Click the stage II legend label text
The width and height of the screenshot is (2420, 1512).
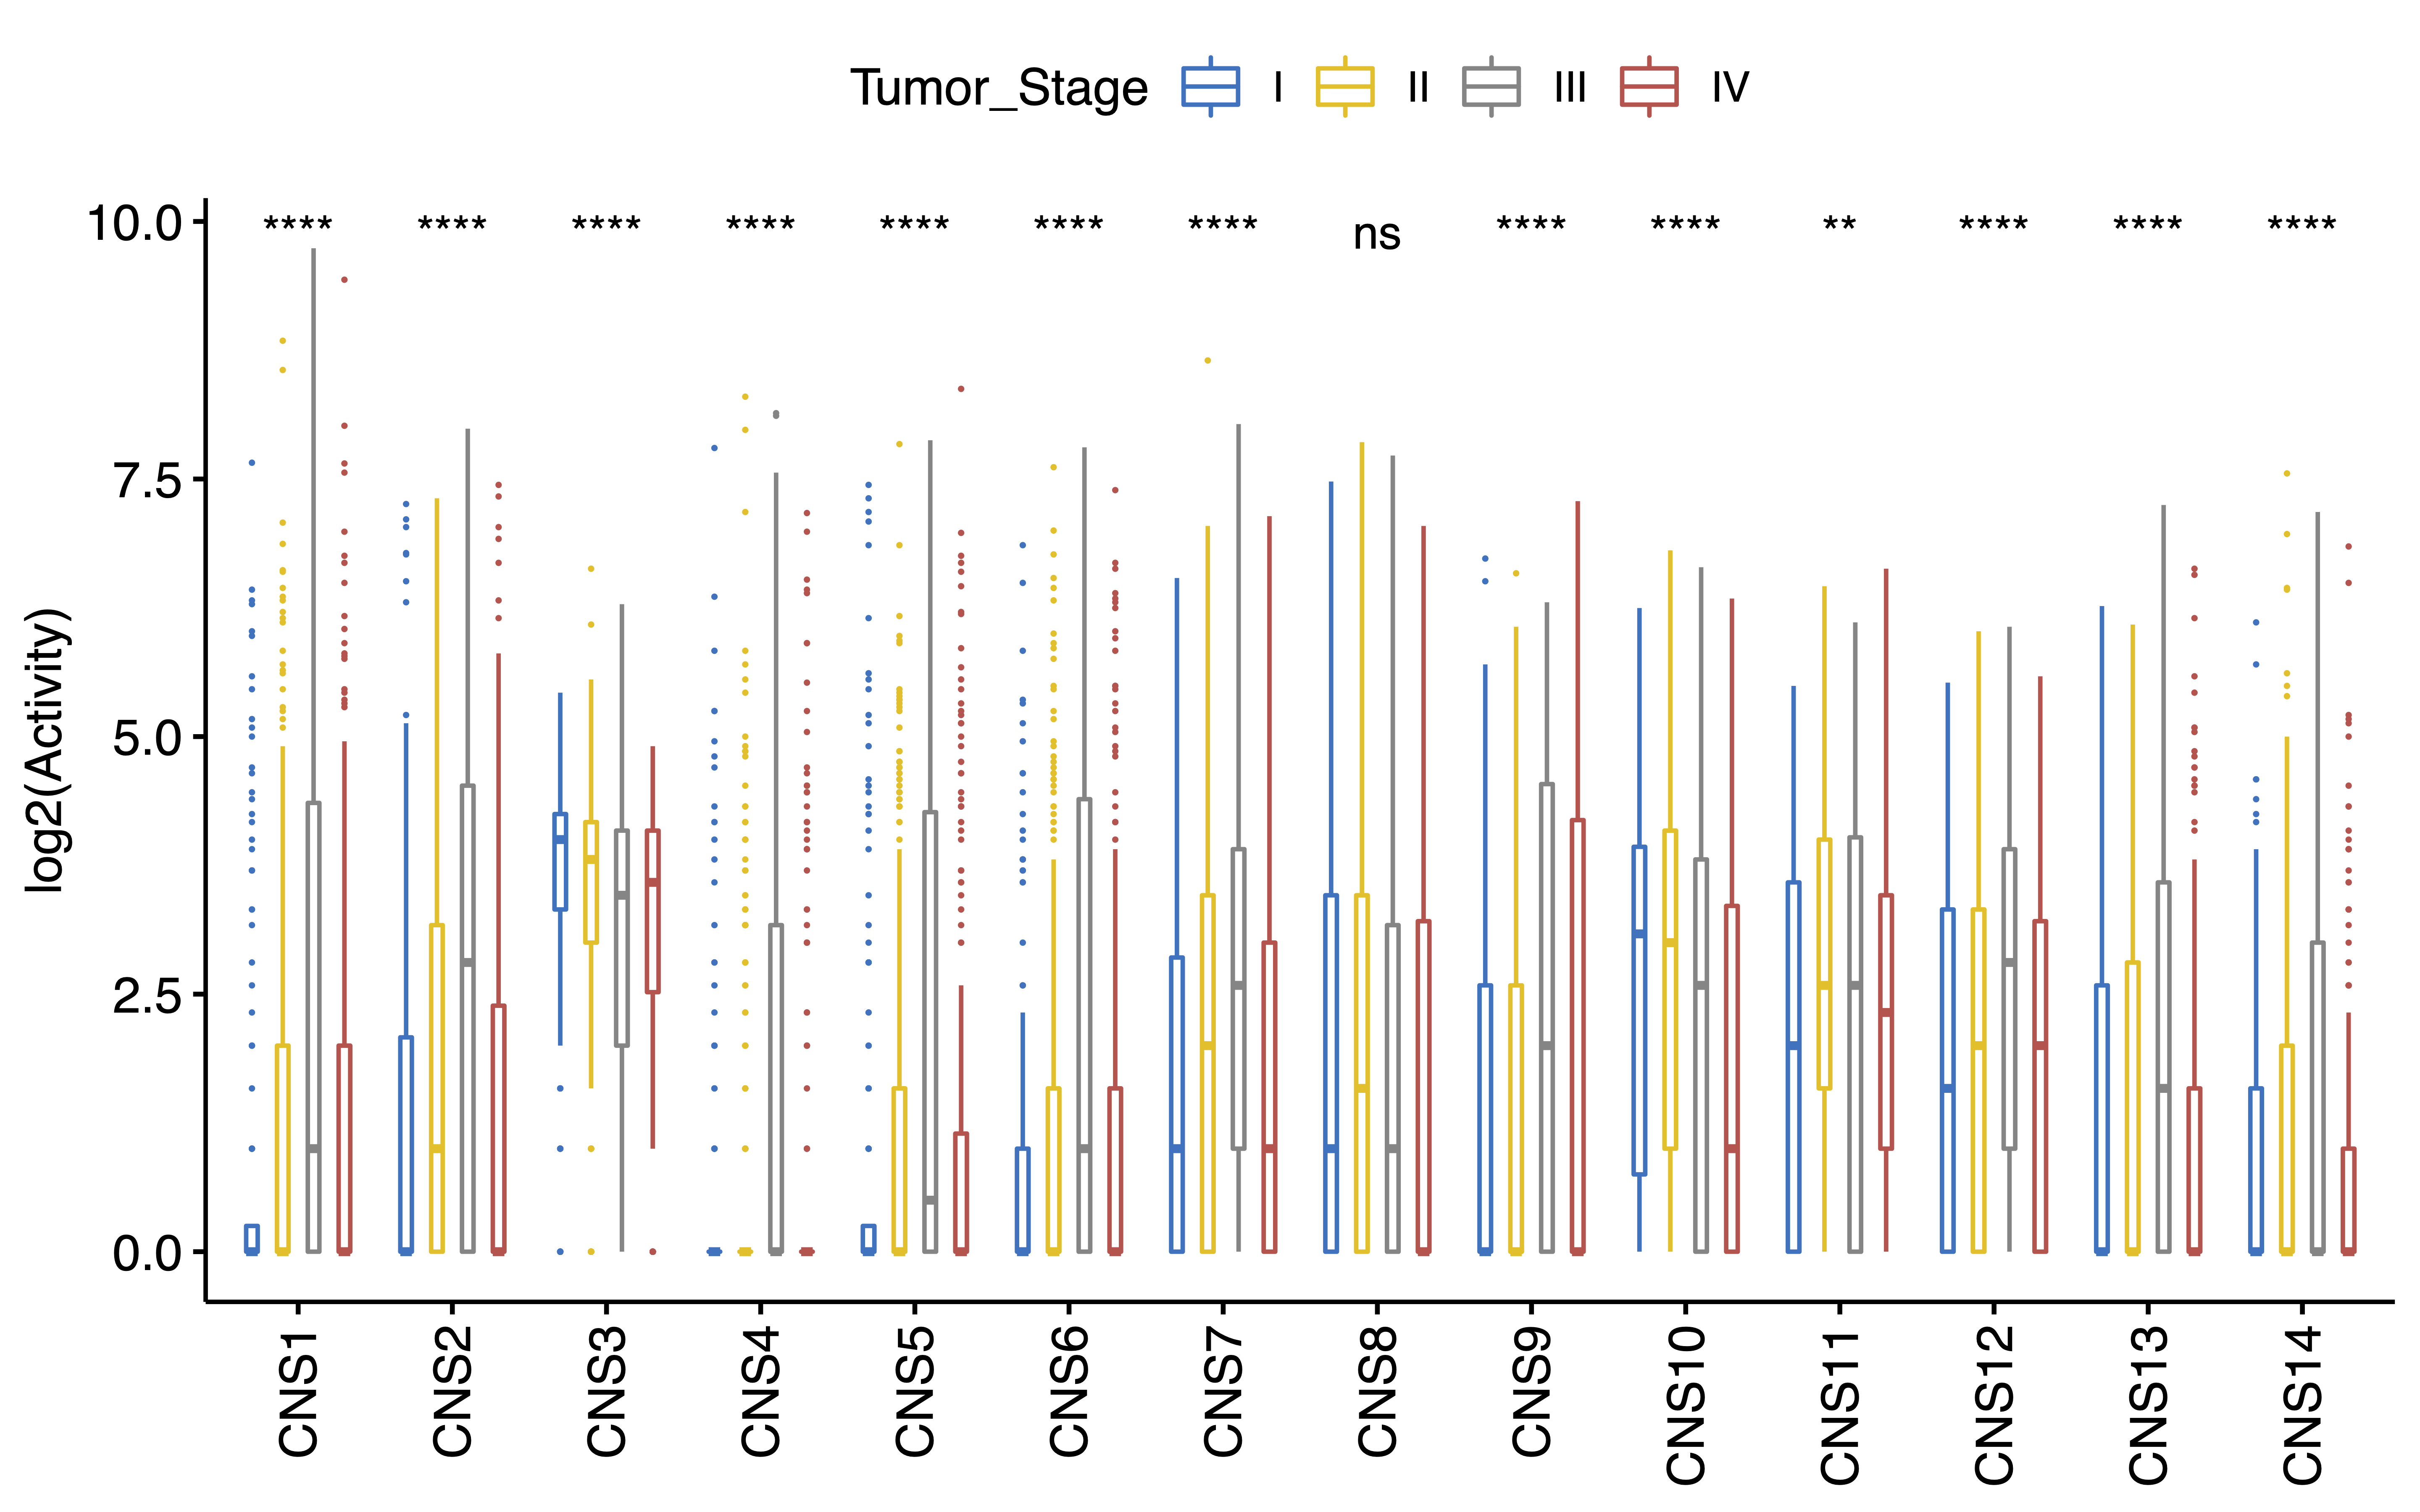pos(1418,87)
